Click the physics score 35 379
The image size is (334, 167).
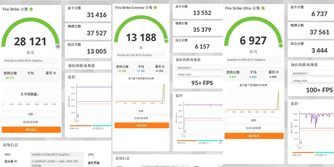pos(202,30)
